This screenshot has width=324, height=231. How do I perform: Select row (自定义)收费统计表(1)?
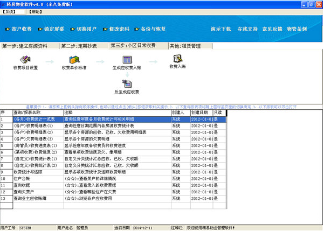point(113,159)
